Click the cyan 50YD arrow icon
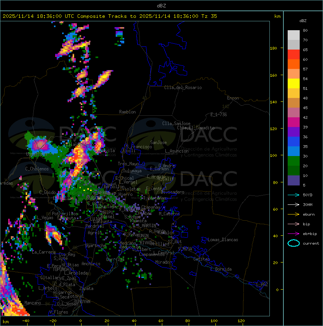Screen dimensions: 323x326 293,195
